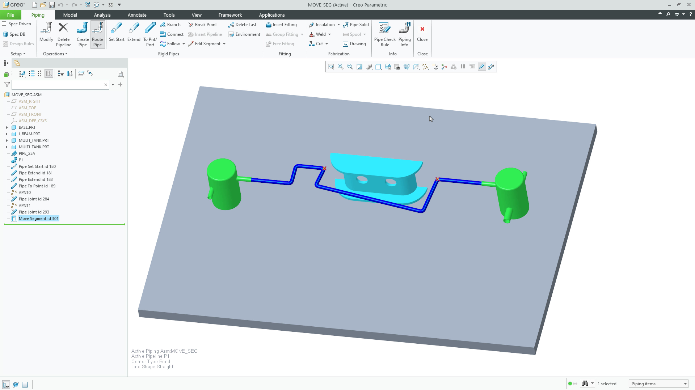The width and height of the screenshot is (695, 390).
Task: Open Piping Info
Action: (404, 34)
